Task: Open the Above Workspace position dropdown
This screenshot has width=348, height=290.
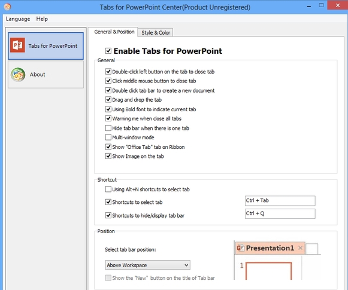Action: click(x=147, y=265)
